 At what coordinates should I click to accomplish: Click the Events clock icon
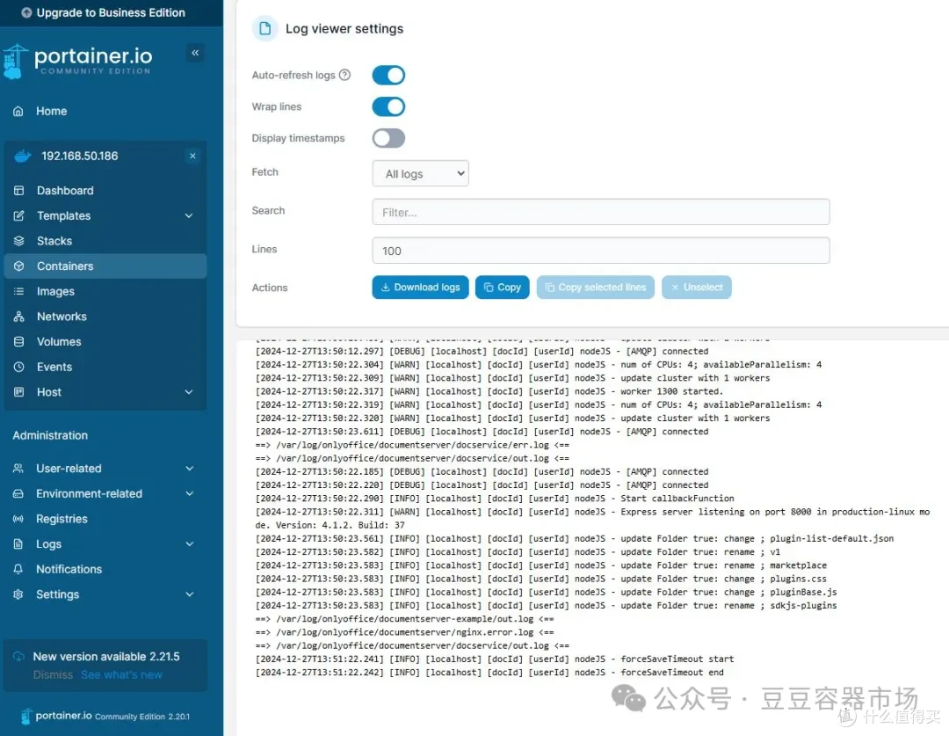pyautogui.click(x=18, y=367)
